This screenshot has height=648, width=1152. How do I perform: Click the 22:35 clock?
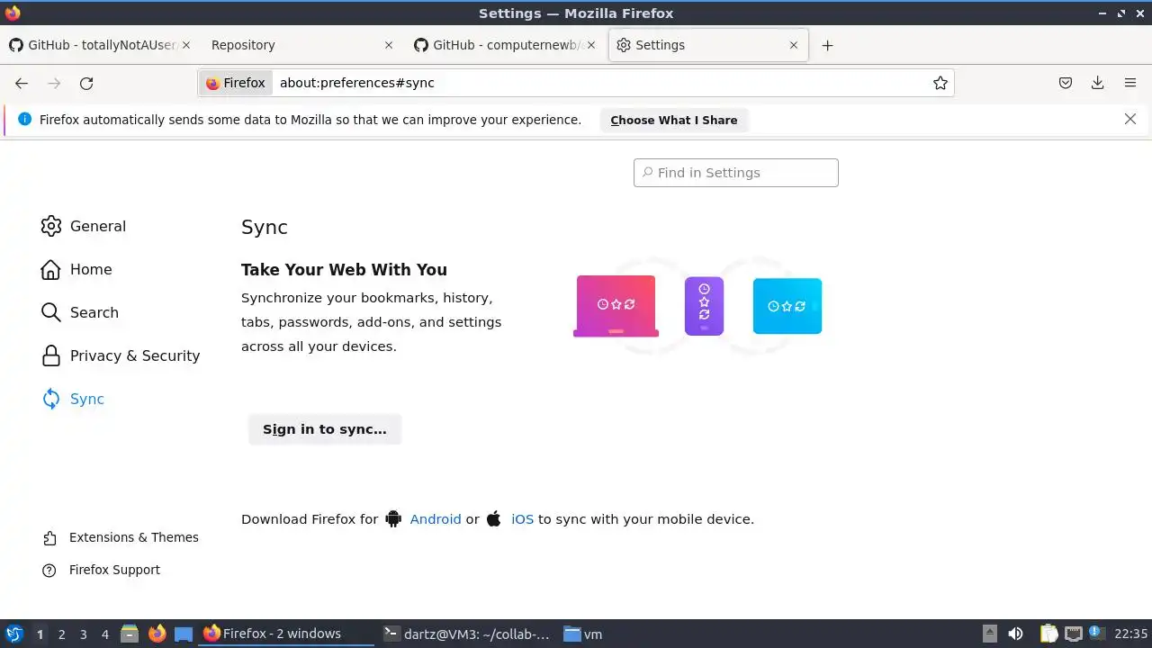pyautogui.click(x=1130, y=634)
